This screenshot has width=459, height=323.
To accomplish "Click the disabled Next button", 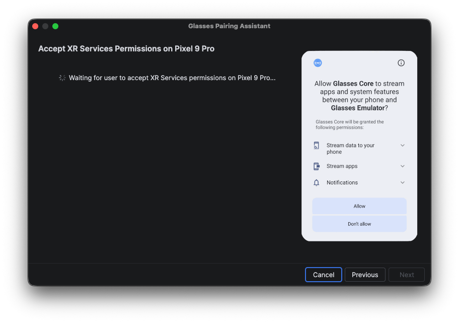I will coord(407,275).
